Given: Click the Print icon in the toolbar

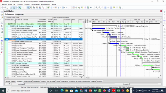Looking at the screenshot, I should point(2,7).
